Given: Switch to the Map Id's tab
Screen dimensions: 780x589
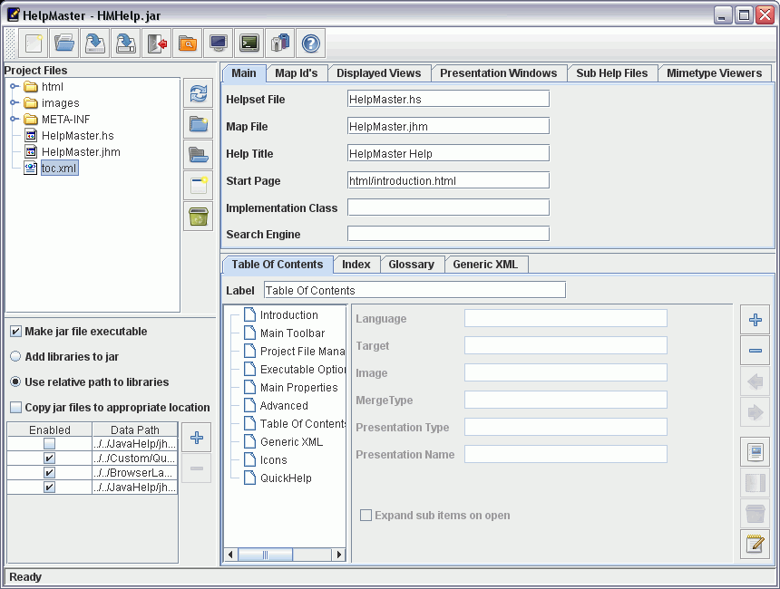Looking at the screenshot, I should coord(296,73).
